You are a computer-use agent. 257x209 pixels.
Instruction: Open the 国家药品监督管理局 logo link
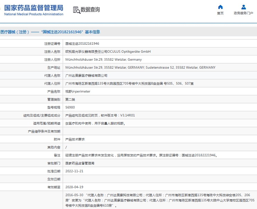[34, 10]
